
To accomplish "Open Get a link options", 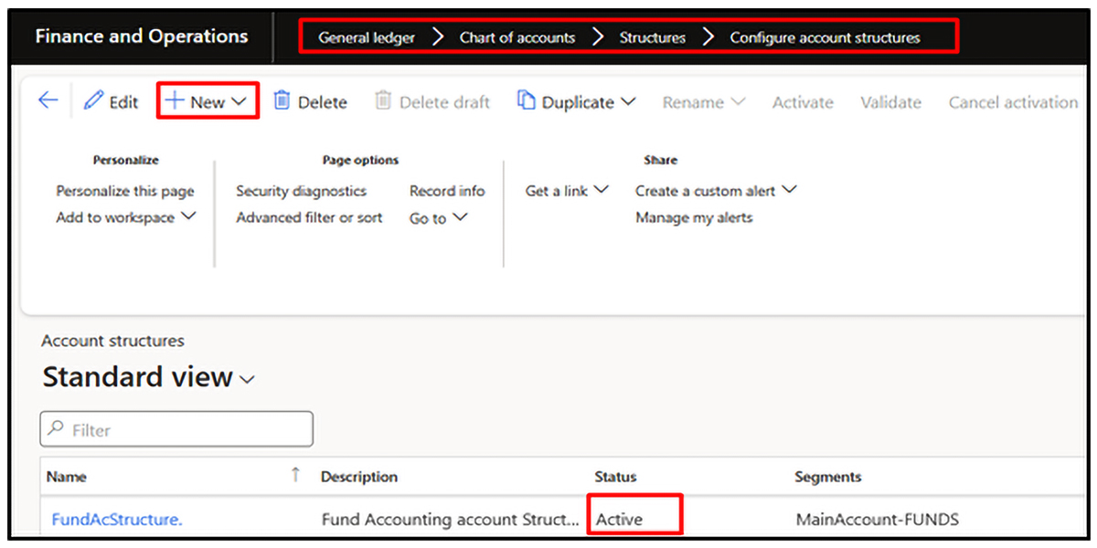I will (x=567, y=191).
